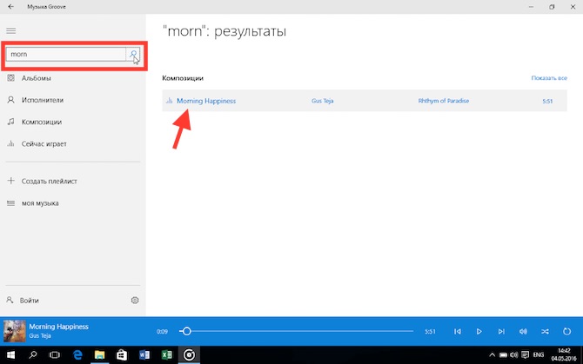
Task: Click the battery icon in the system tray
Action: tap(503, 355)
